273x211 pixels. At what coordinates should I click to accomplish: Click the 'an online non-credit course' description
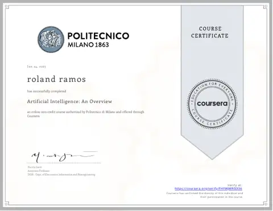(85, 114)
